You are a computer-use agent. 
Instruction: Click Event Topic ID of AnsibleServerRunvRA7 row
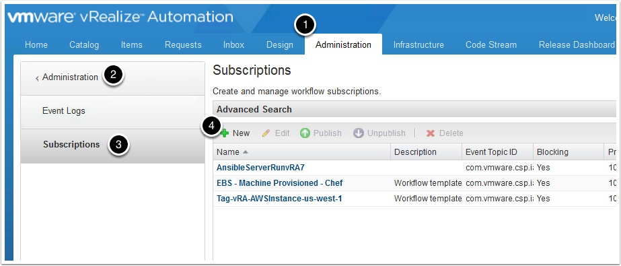point(499,168)
